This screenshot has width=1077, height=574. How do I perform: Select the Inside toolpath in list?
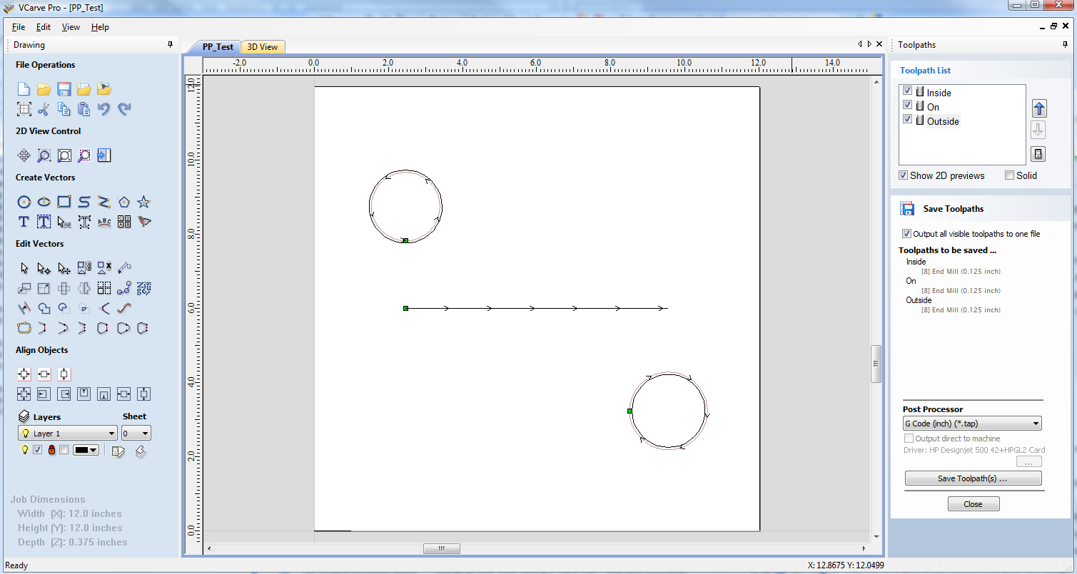click(x=939, y=93)
